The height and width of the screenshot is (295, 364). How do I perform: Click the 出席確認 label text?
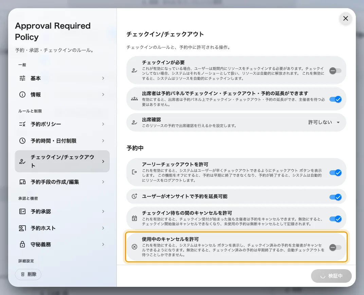(x=151, y=120)
